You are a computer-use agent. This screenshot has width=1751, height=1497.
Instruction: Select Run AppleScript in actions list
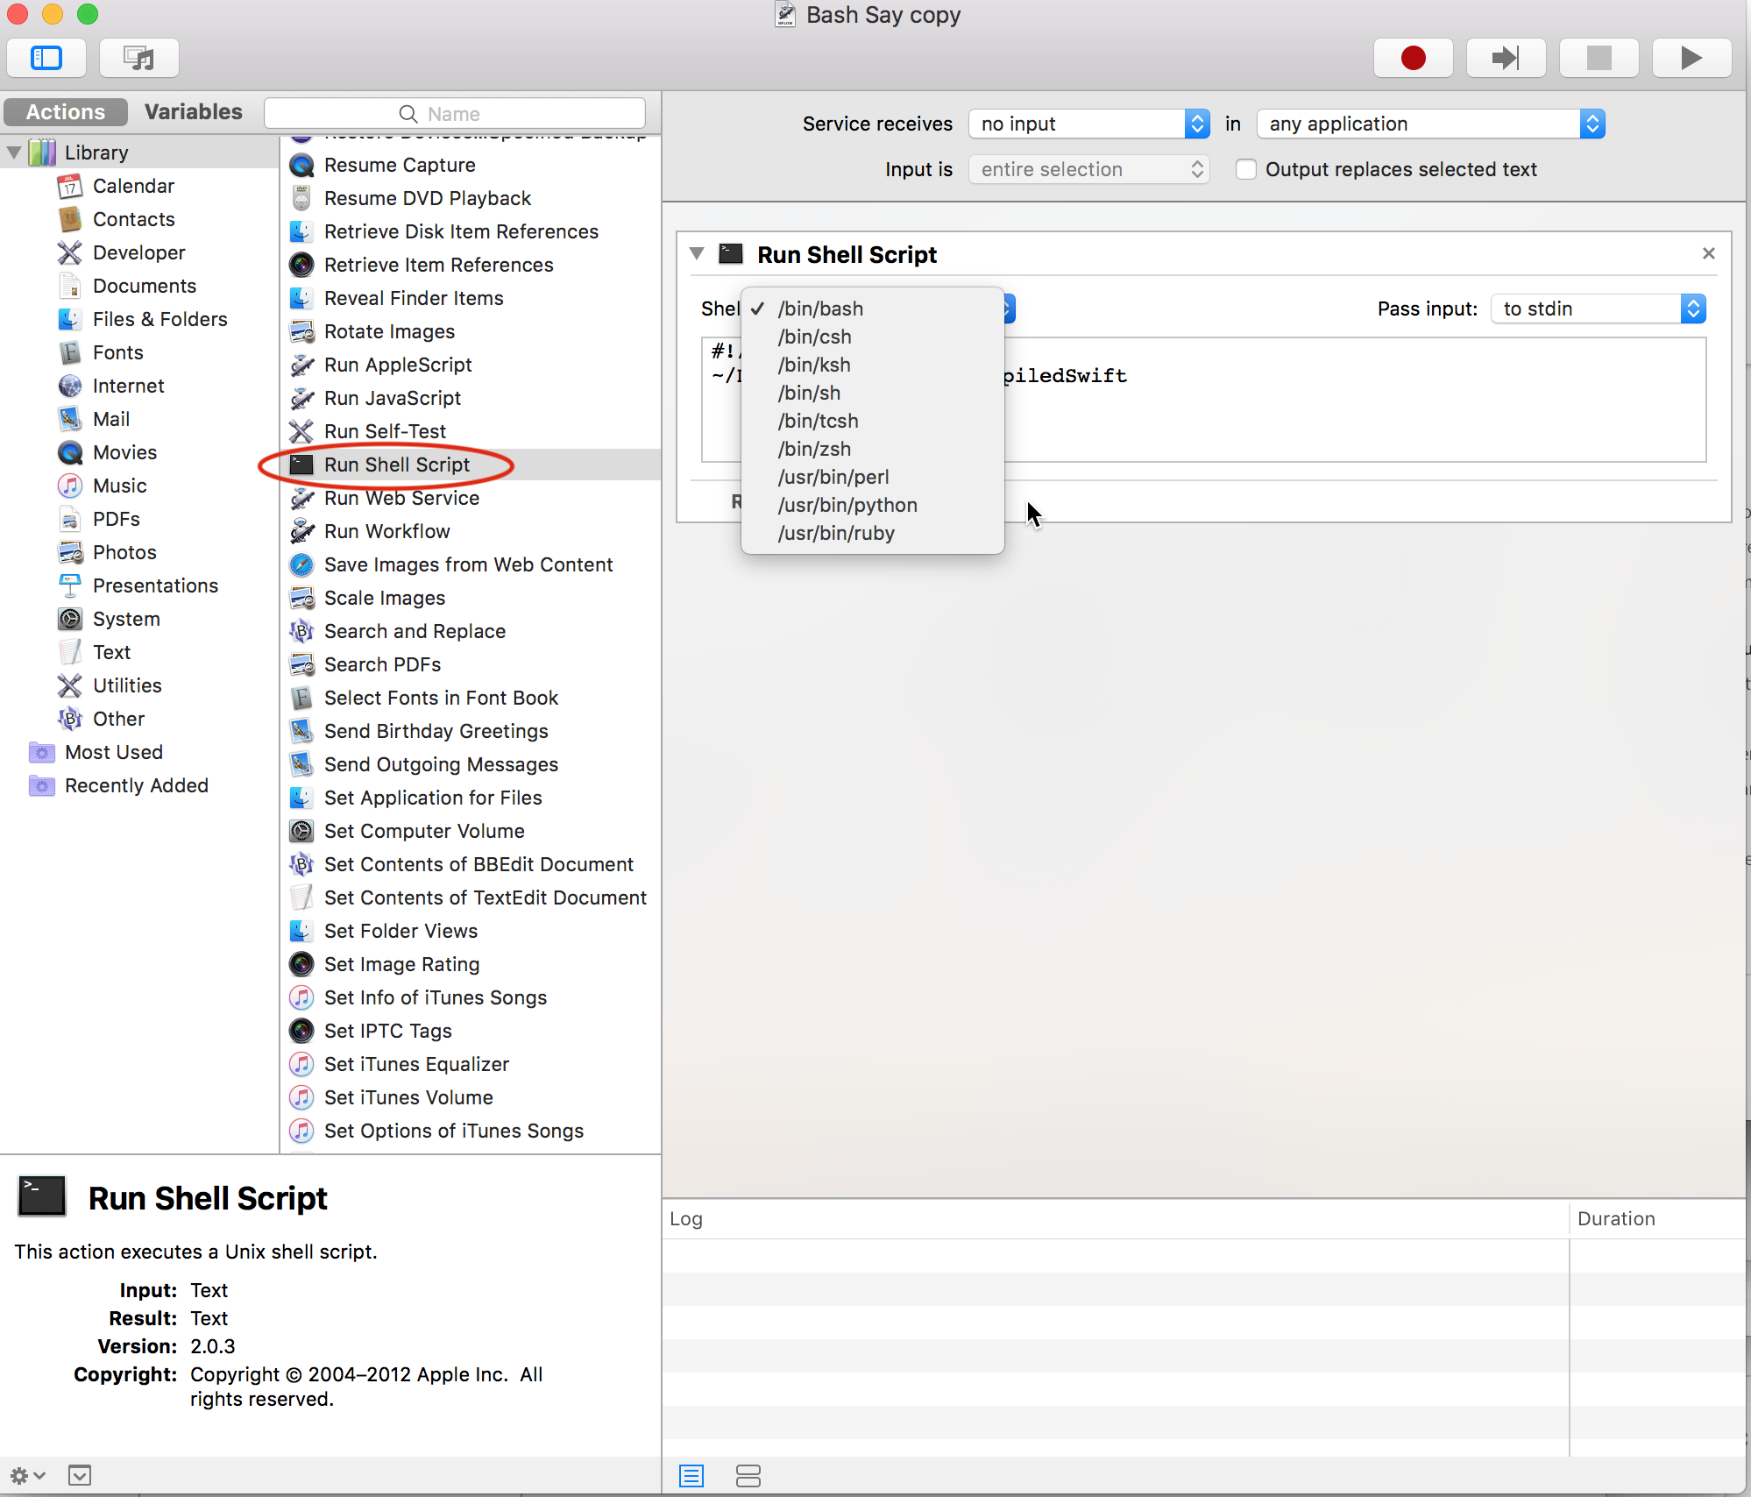click(397, 365)
